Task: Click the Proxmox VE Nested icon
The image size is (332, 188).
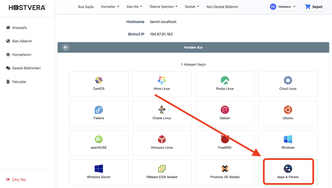Action: (225, 169)
